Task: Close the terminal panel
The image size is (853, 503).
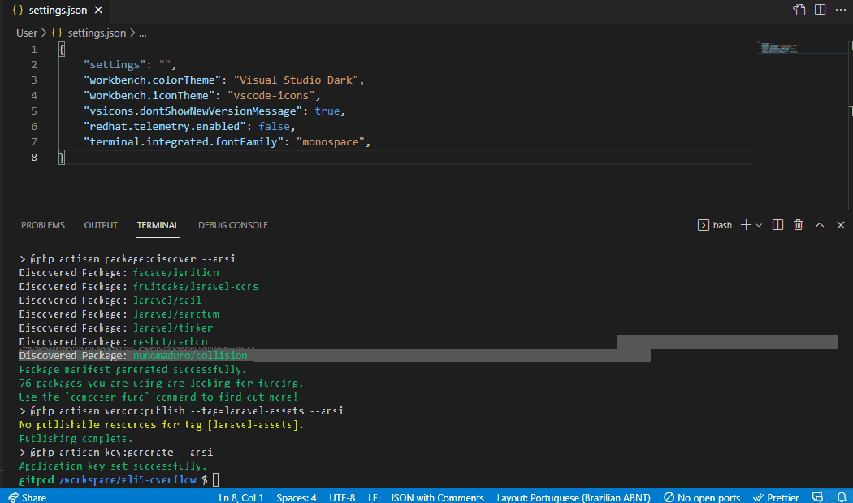Action: tap(840, 225)
